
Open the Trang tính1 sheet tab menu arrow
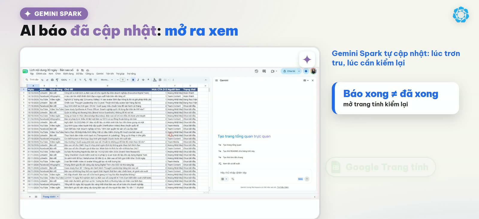tap(58, 197)
